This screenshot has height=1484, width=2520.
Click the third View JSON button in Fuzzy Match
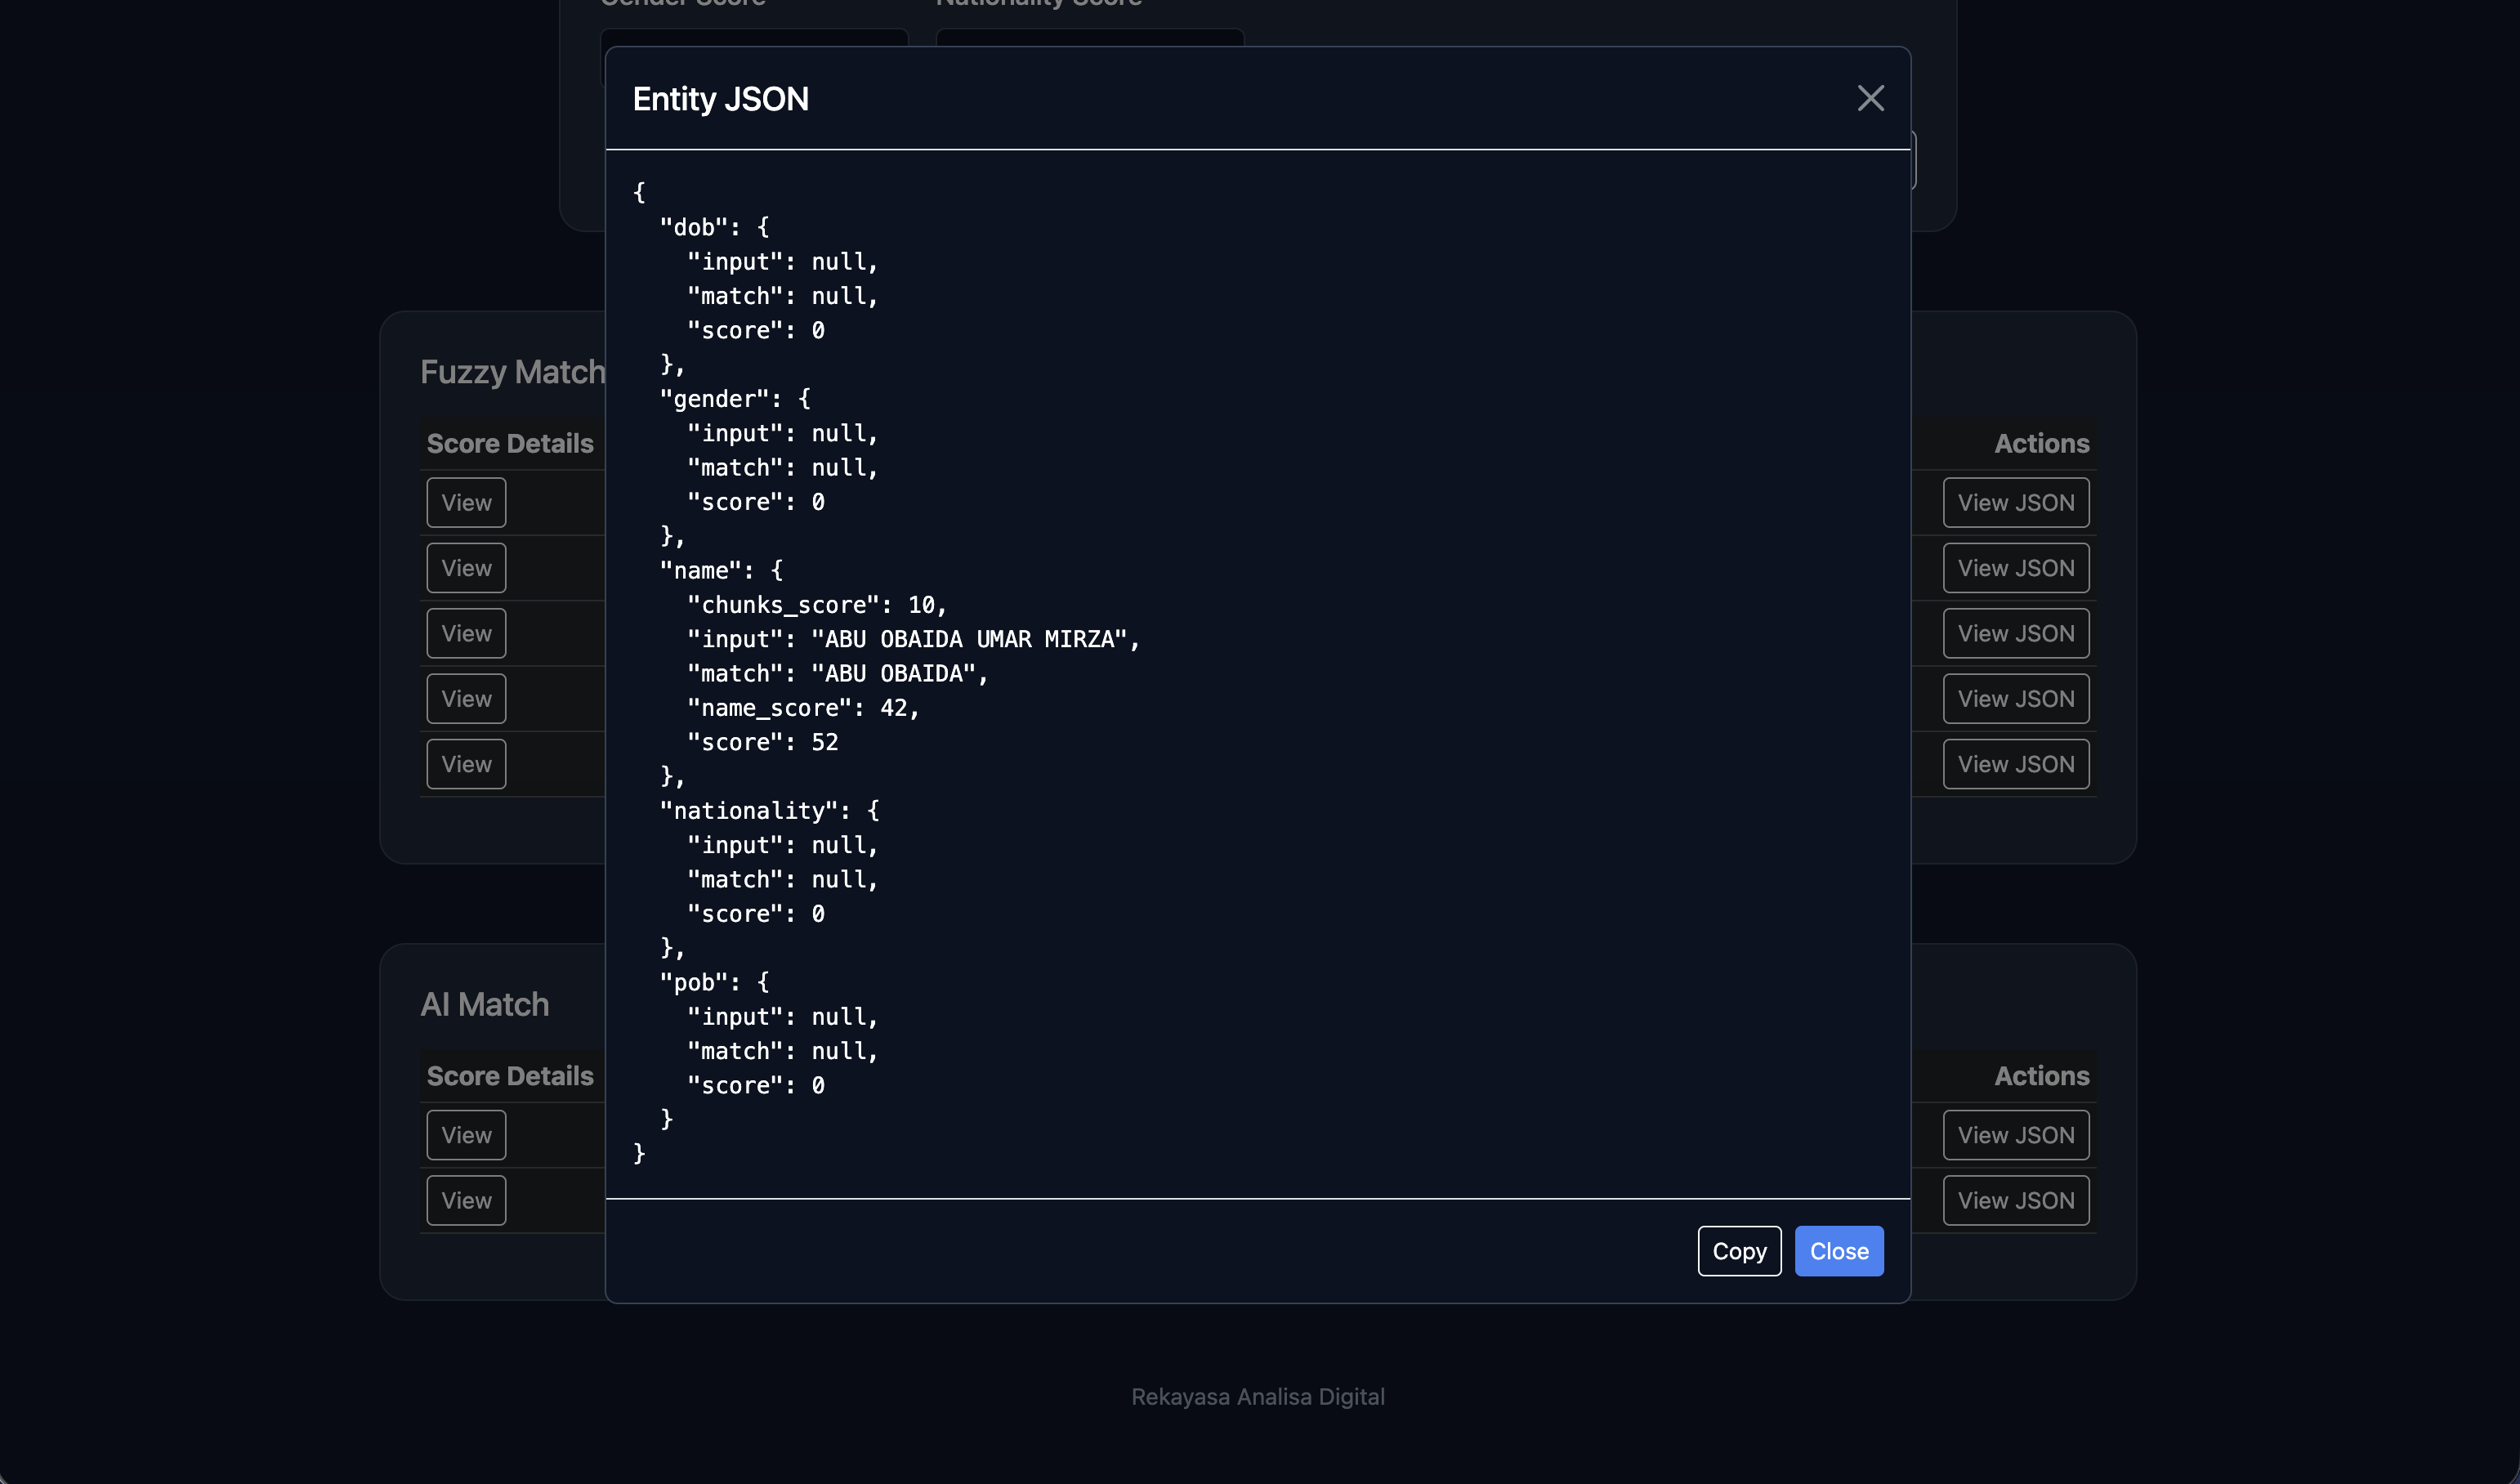2016,633
